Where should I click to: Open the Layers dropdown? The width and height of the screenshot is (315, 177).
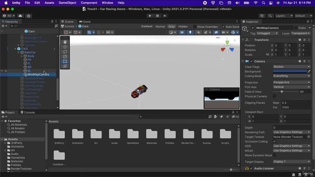284,16
